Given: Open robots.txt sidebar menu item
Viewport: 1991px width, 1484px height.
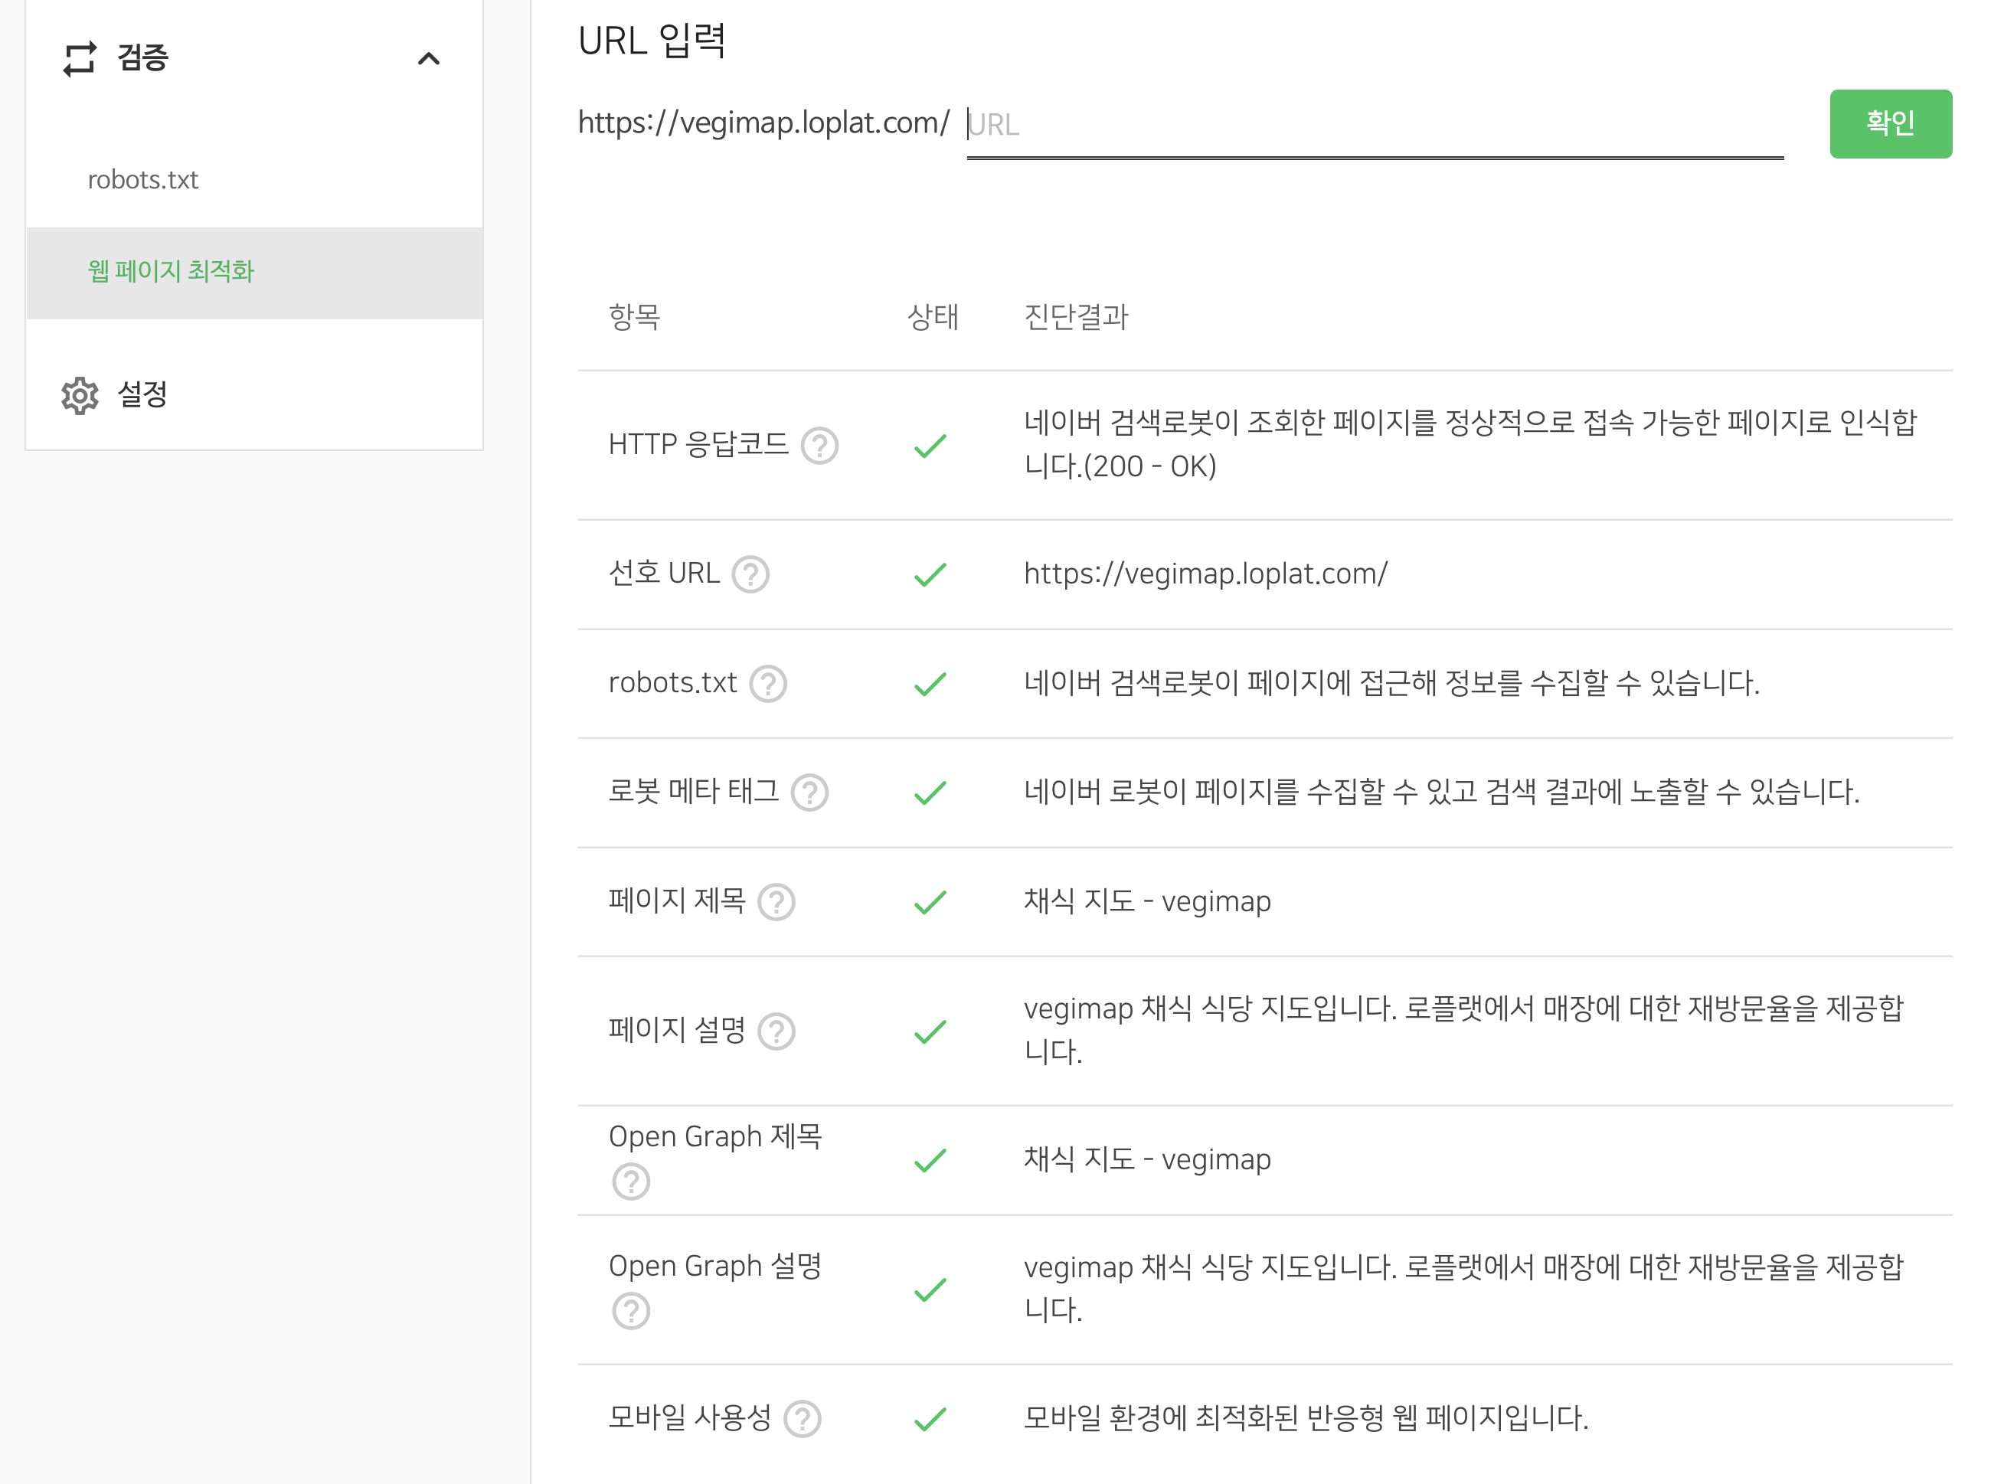Looking at the screenshot, I should (143, 180).
